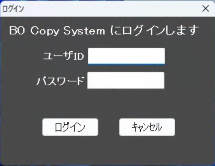Click the blue underline of the ユーザID field

(x=126, y=64)
